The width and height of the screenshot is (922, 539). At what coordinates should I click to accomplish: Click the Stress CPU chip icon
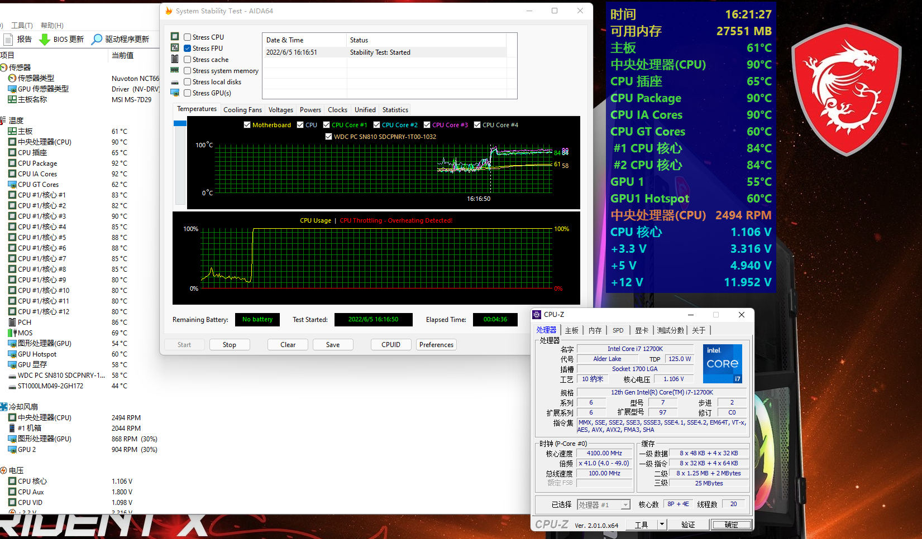point(175,36)
